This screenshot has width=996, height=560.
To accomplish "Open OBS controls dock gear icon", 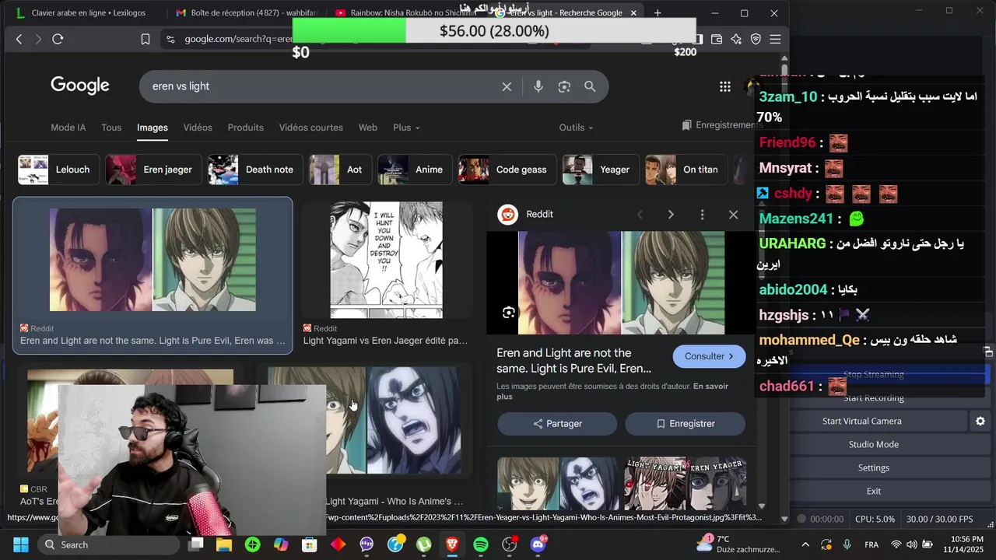I will pyautogui.click(x=980, y=421).
